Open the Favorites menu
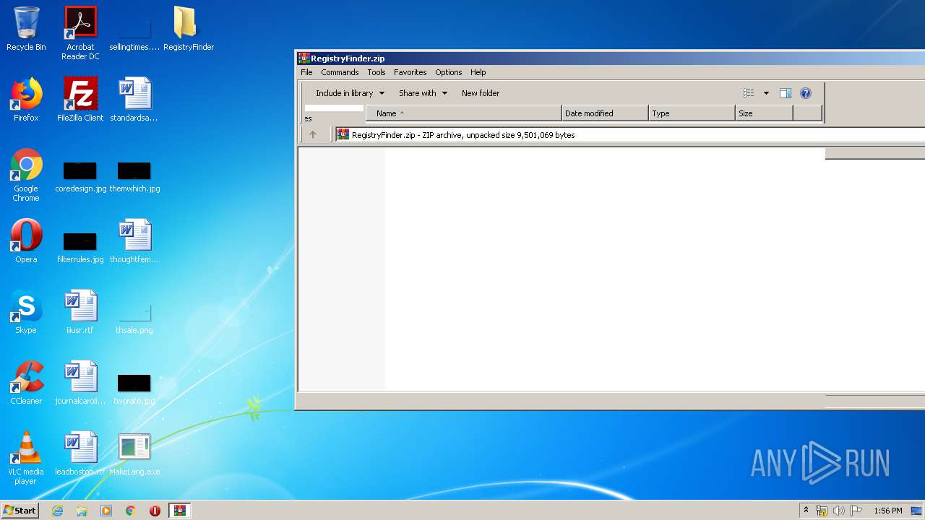 [410, 72]
